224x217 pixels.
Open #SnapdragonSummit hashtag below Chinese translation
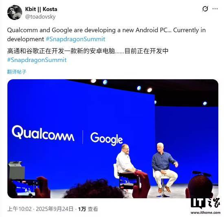click(37, 60)
